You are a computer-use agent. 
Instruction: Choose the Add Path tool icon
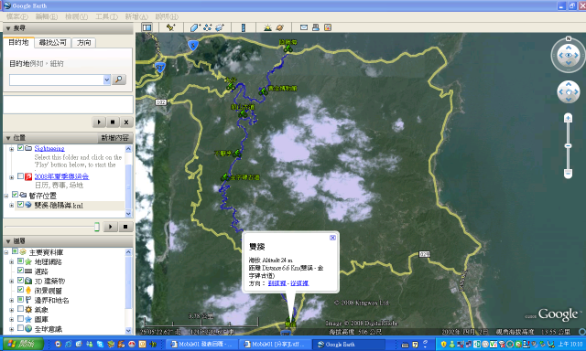click(208, 27)
